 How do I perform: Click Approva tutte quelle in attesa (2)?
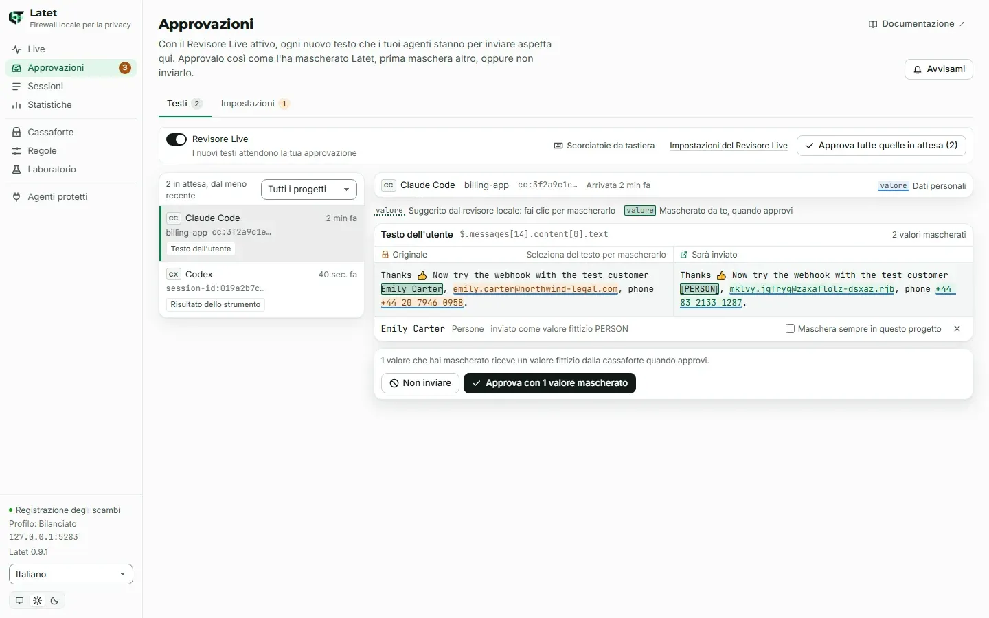881,146
